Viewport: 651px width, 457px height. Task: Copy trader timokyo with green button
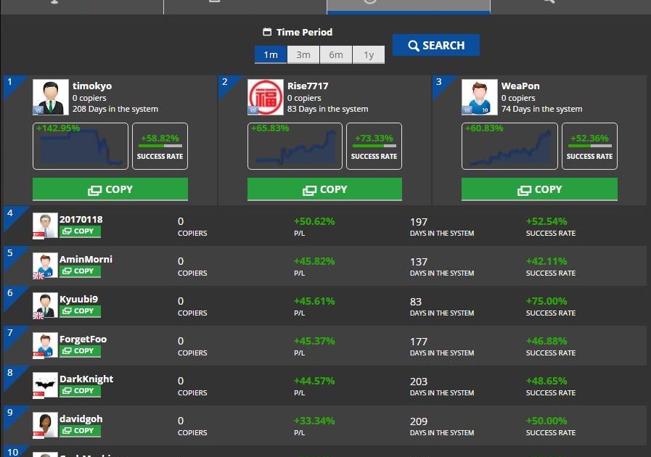point(110,189)
